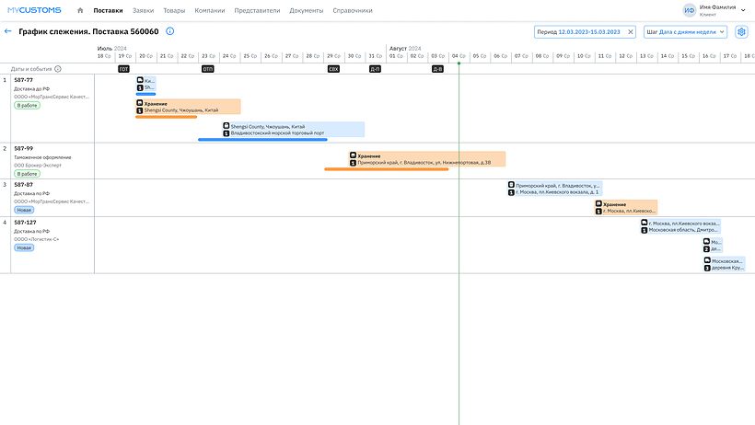Screen dimensions: 755x425
Task: Open the Период date range field
Action: [x=580, y=31]
